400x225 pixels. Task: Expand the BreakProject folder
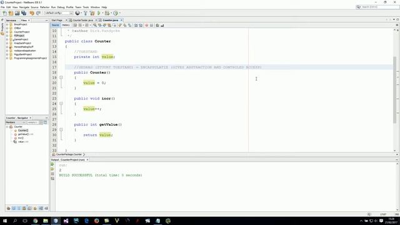7,24
